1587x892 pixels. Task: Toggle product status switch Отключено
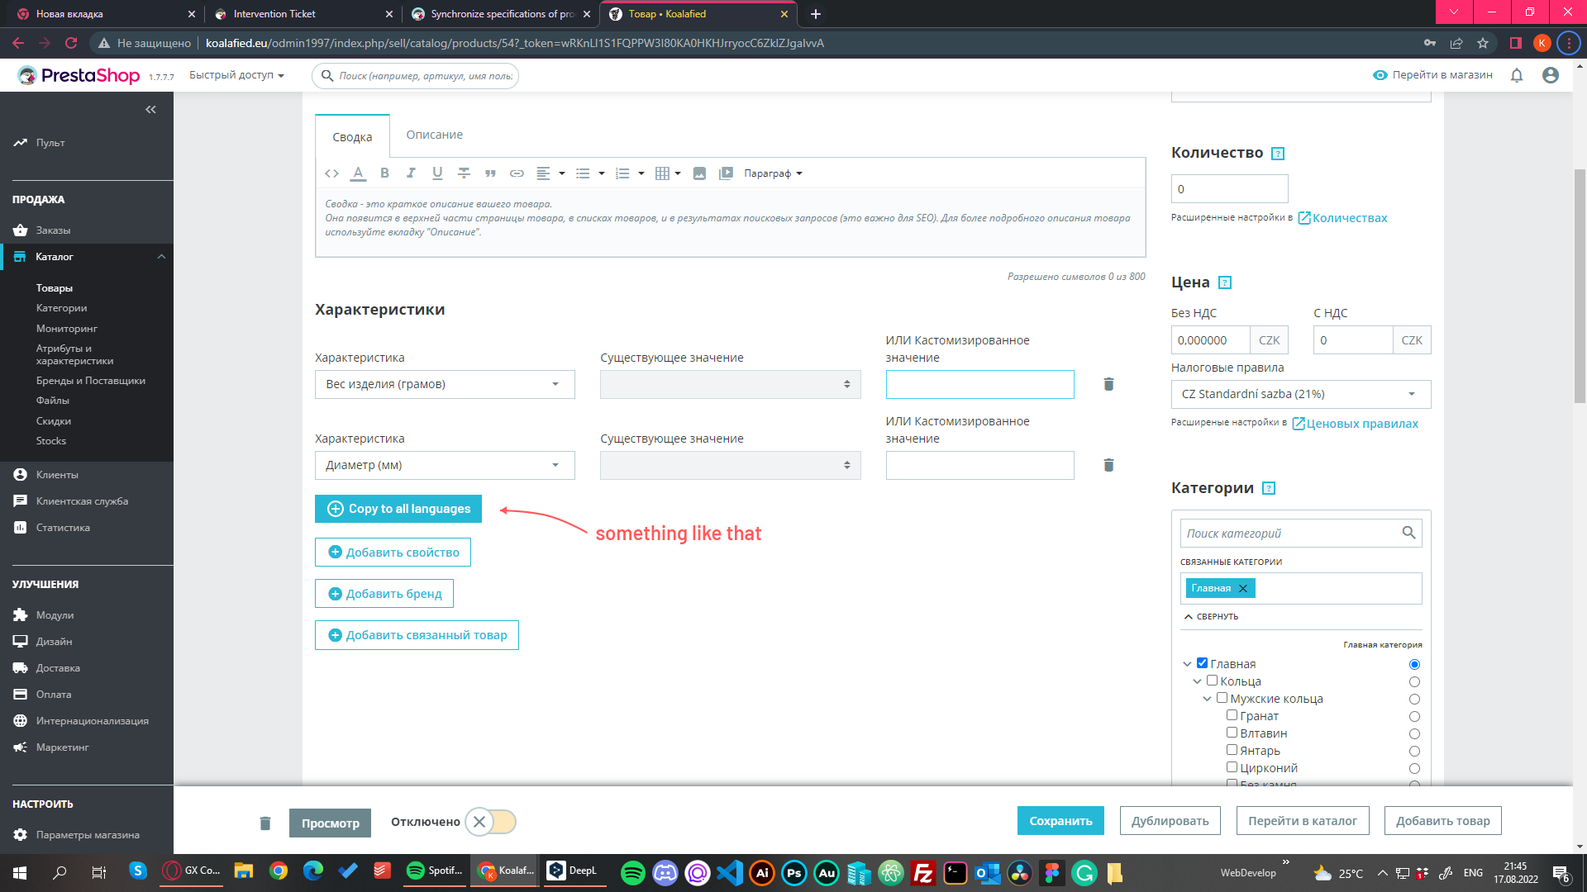tap(490, 822)
